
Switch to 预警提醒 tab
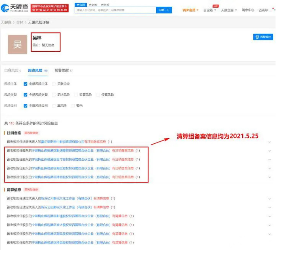click(x=63, y=70)
